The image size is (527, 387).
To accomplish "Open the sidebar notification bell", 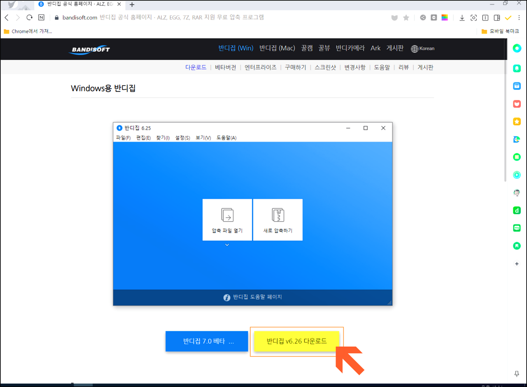I will pos(517,68).
